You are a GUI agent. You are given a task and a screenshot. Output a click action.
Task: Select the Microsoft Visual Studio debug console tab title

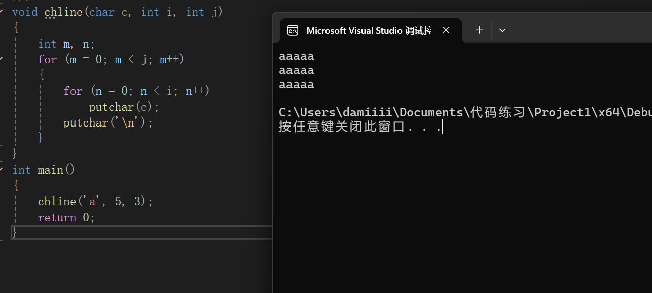[x=369, y=30]
